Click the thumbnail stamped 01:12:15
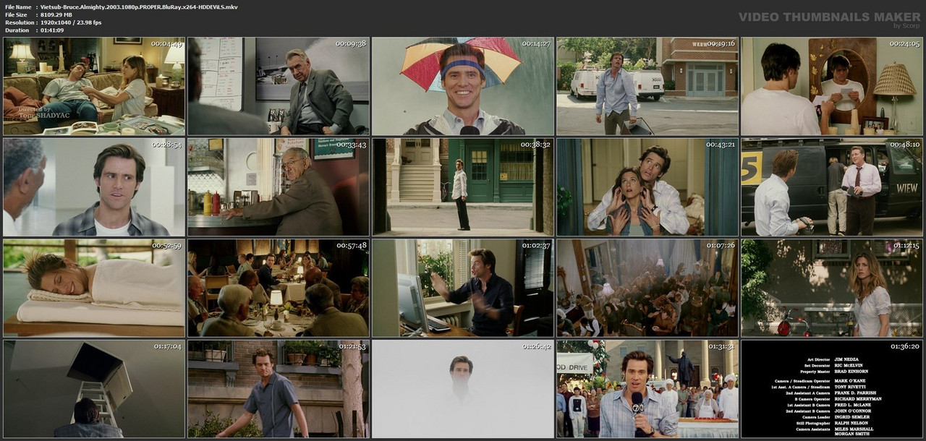This screenshot has height=441, width=926. pos(832,288)
